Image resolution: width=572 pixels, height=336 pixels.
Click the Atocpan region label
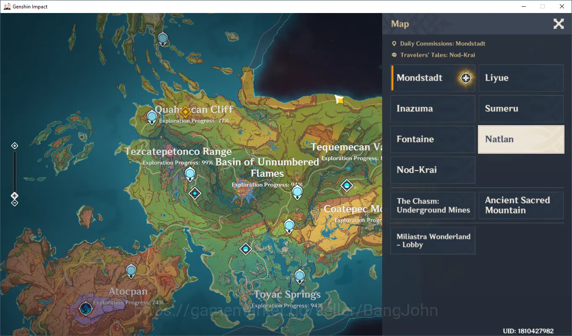(128, 291)
